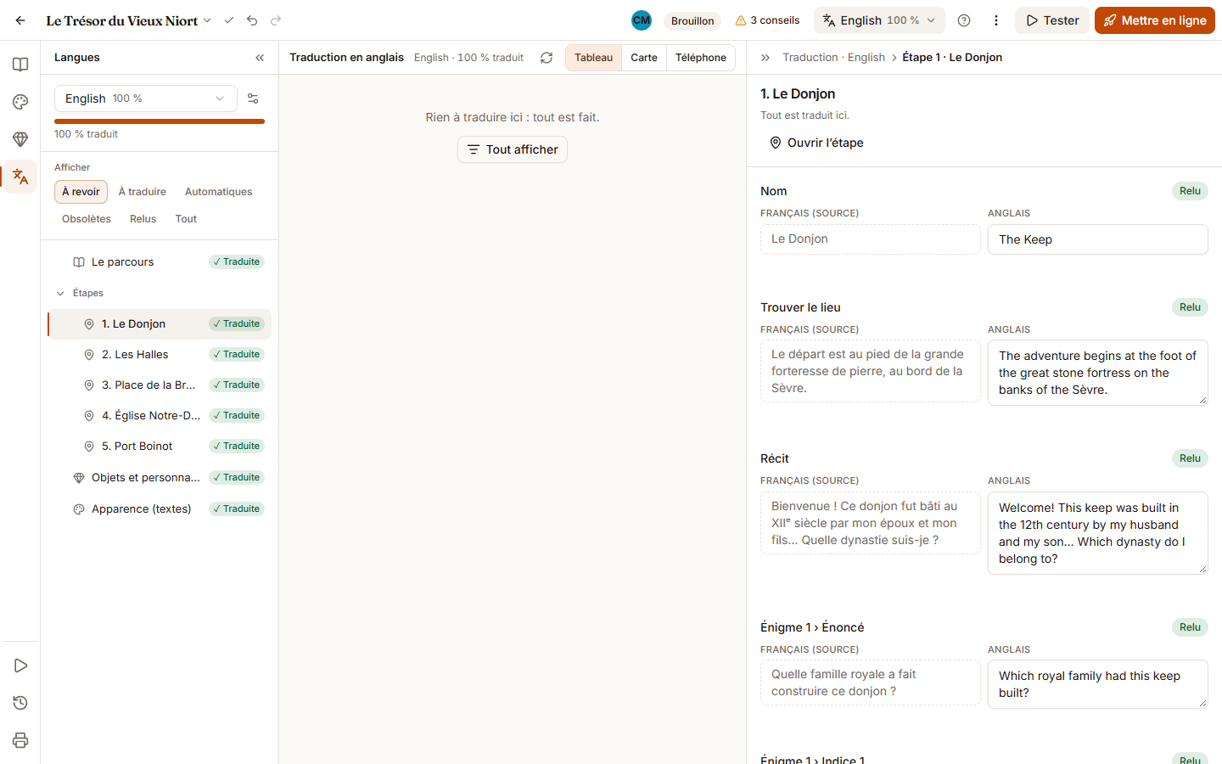Refresh the English translation status
The image size is (1222, 764).
point(547,58)
